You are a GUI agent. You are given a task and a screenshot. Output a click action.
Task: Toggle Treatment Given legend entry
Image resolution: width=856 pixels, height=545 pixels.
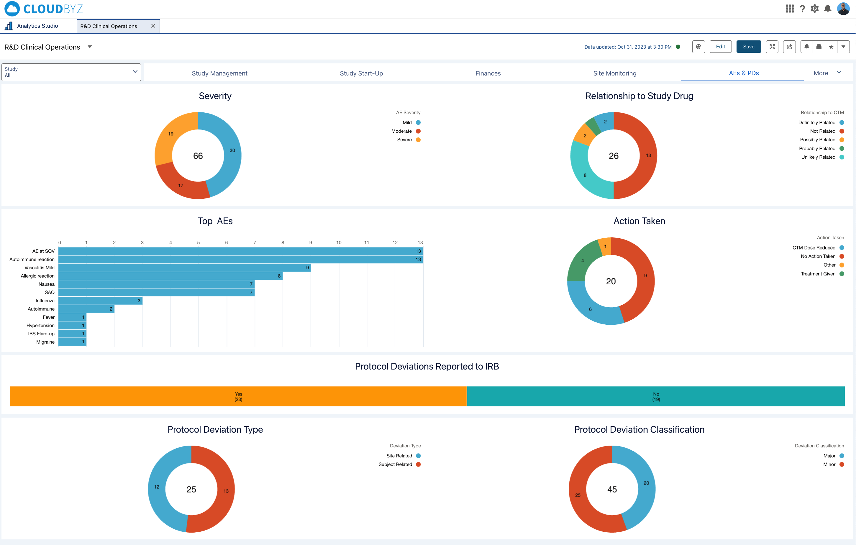click(x=822, y=274)
